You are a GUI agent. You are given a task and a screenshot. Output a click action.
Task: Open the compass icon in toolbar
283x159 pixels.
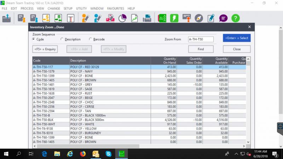[199, 18]
